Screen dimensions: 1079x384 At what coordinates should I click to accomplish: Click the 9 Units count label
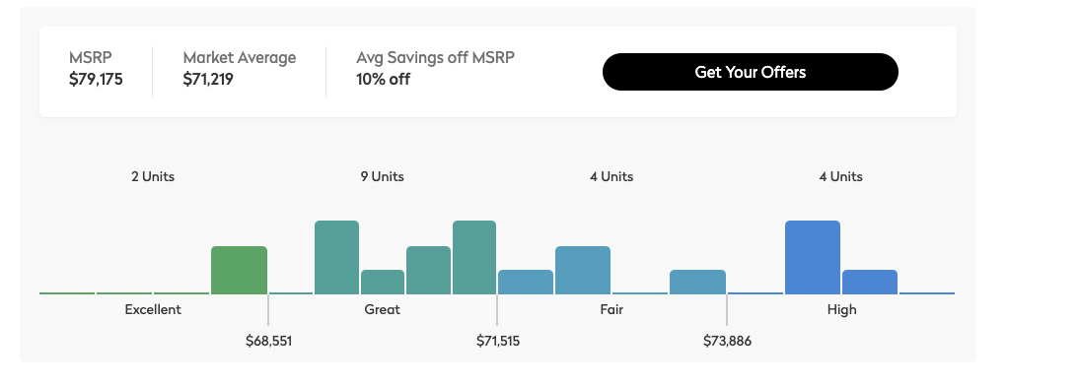382,176
